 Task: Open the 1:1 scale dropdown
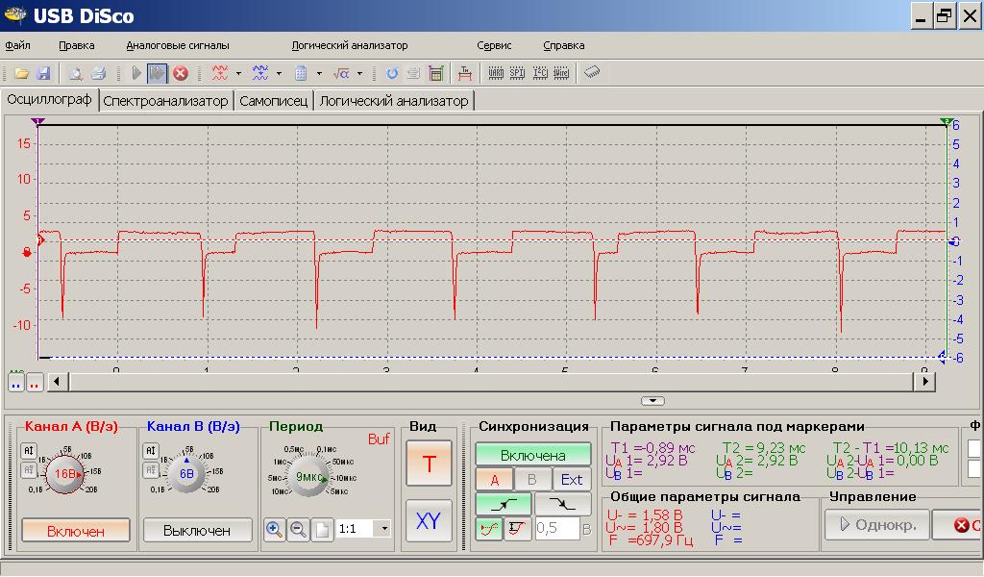pos(385,529)
